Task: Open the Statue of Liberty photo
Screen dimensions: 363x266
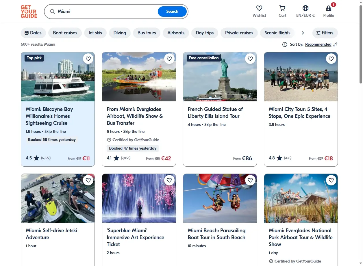Action: click(220, 77)
